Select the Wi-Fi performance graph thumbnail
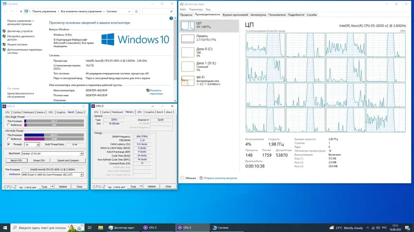414x232 pixels. (x=188, y=80)
